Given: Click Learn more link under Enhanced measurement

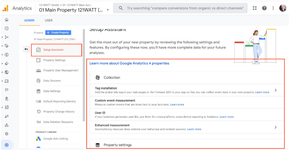Looking at the screenshot, I should 194,129.
